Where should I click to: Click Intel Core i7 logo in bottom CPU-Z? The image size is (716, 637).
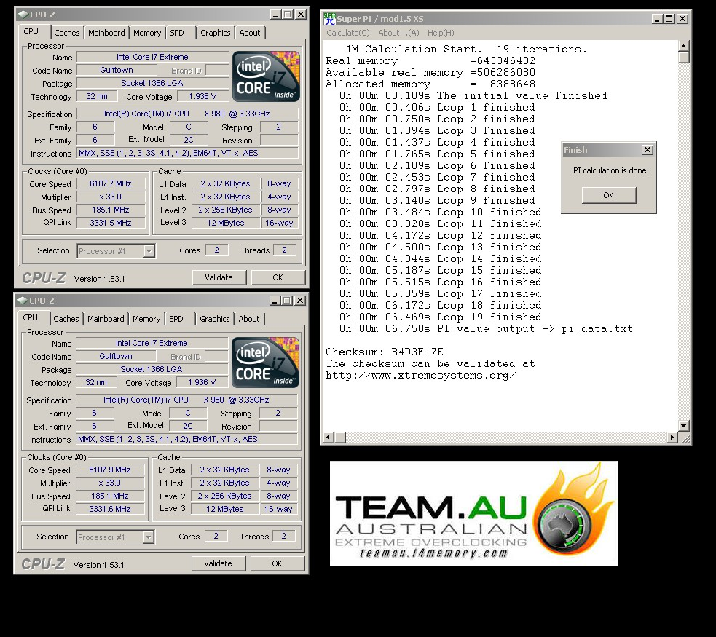click(265, 363)
